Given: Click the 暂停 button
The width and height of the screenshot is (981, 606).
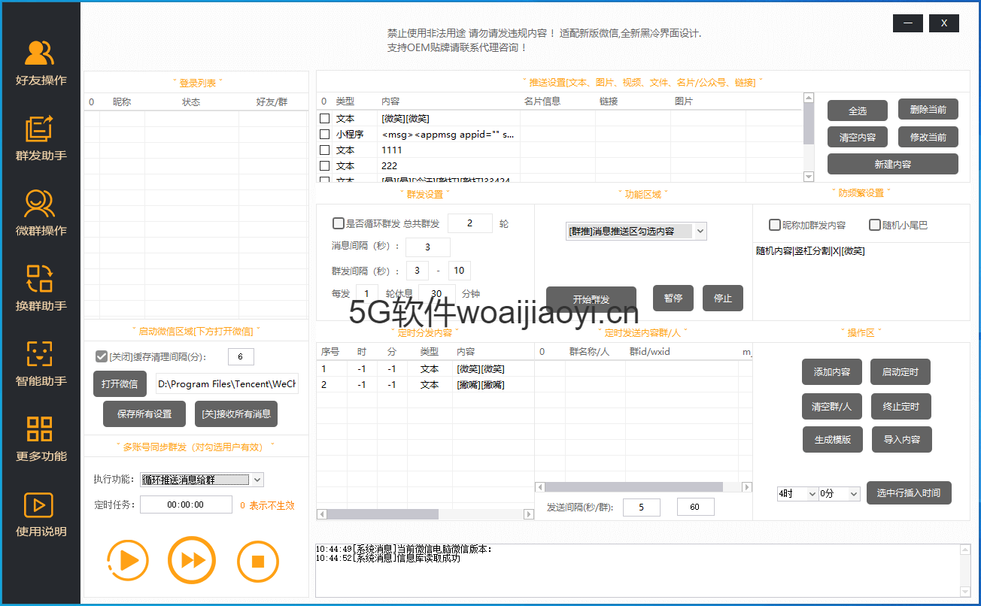Looking at the screenshot, I should point(673,298).
